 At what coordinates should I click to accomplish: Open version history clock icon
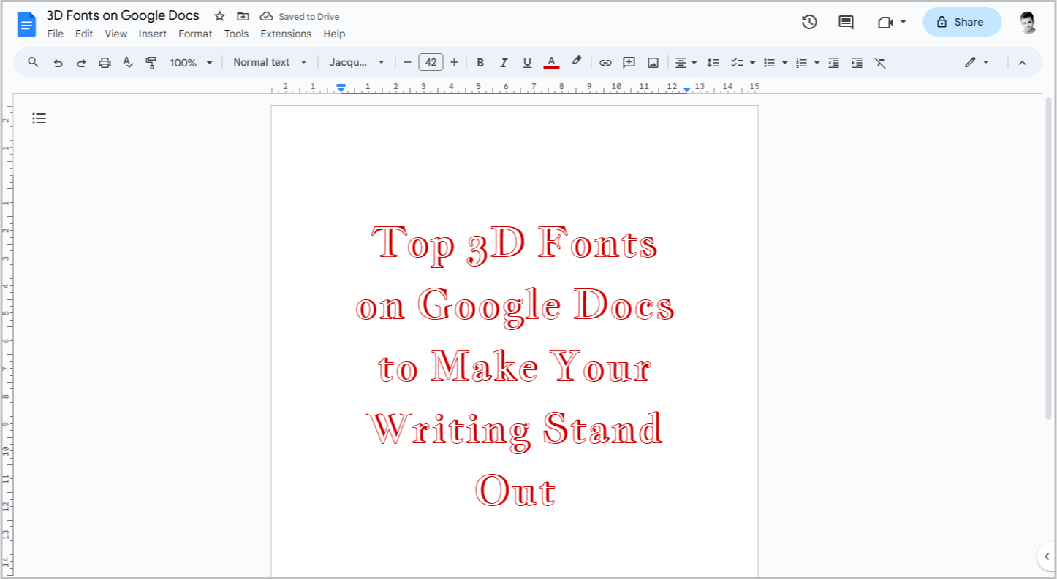(809, 22)
